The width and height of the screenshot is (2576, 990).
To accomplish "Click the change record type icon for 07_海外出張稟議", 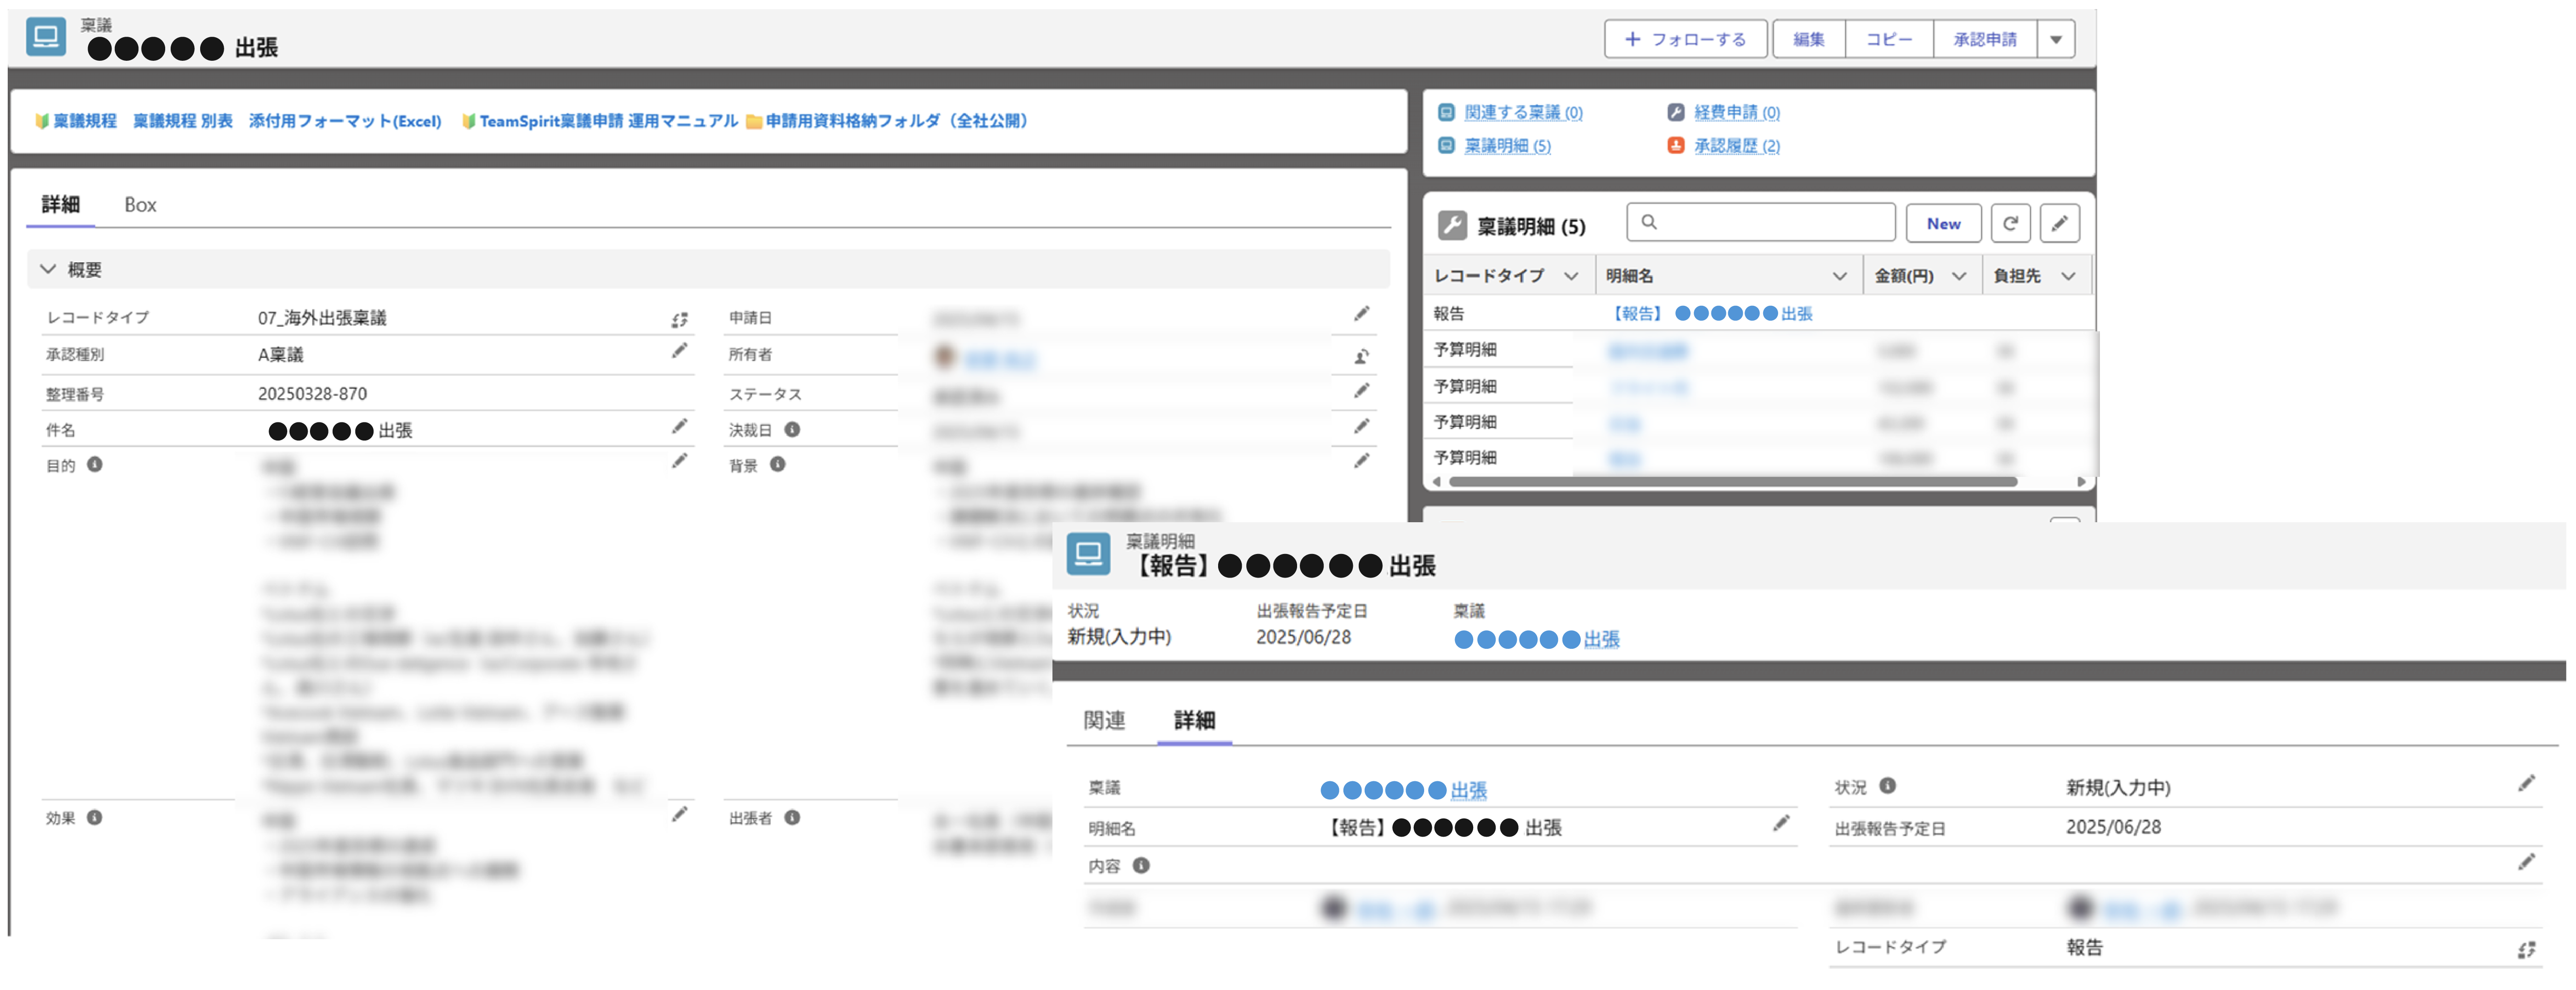I will [679, 320].
